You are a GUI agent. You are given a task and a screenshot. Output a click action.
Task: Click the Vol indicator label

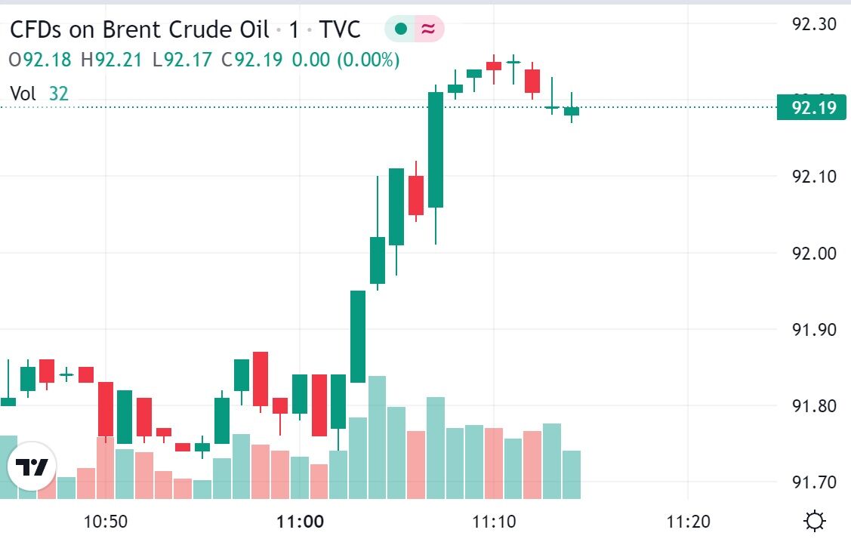click(23, 94)
